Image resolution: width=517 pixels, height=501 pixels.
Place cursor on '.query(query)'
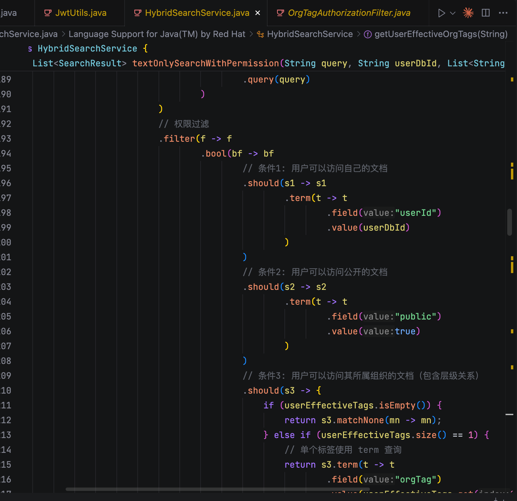coord(276,79)
